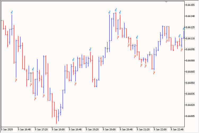
Task: Click the '9 Jan 2020' date label
Action: (7, 130)
